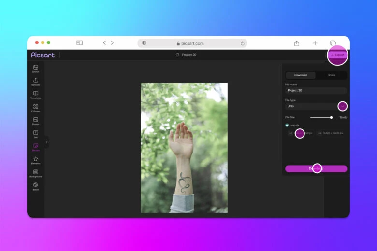Open the Layout panel in sidebar
The image size is (377, 251).
(x=36, y=68)
